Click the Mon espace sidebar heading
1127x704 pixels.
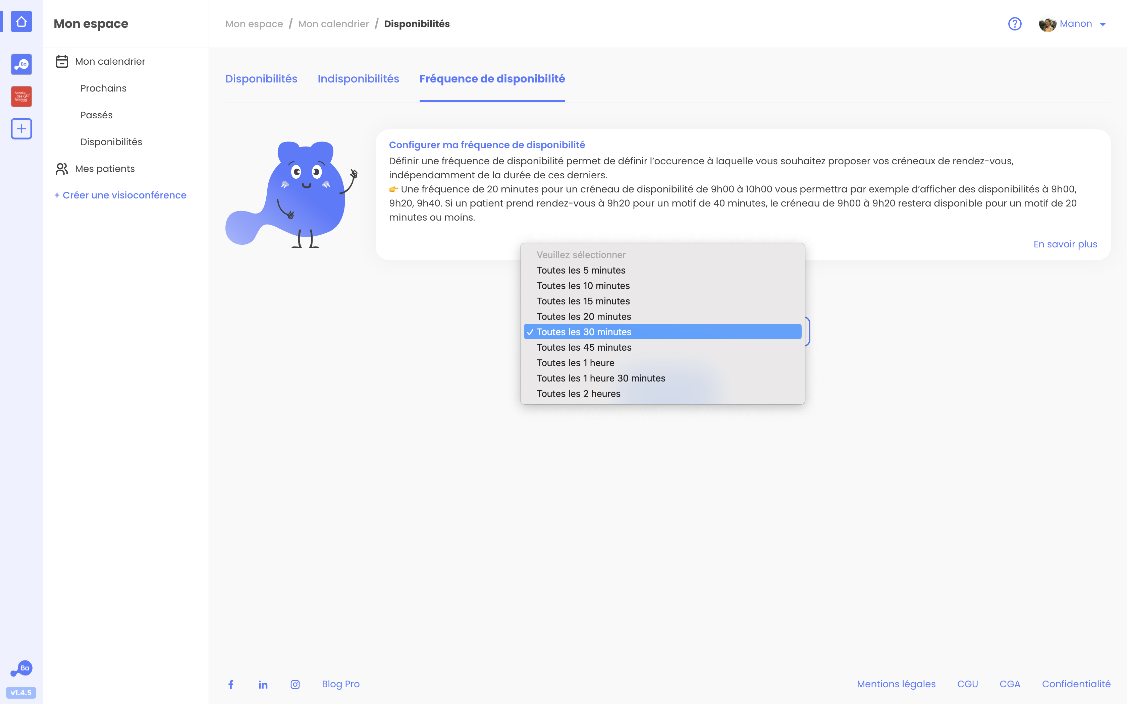[91, 24]
